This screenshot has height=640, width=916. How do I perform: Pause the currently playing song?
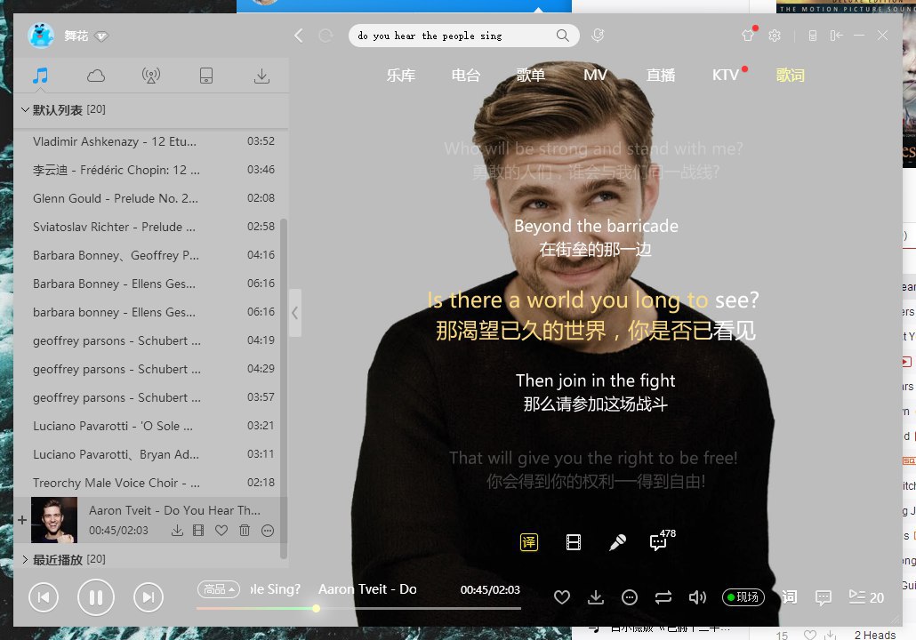(96, 597)
